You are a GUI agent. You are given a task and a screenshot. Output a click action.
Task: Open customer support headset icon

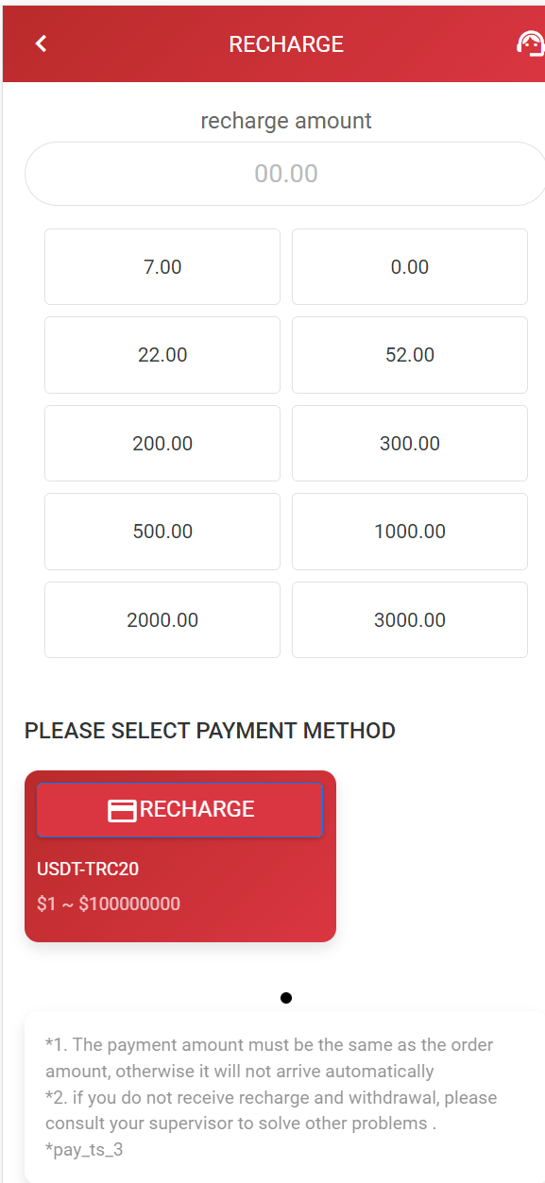point(530,43)
